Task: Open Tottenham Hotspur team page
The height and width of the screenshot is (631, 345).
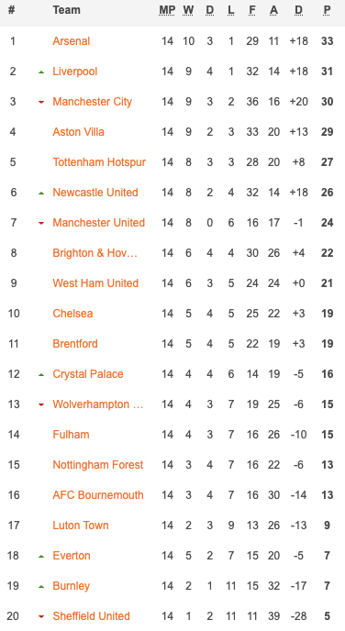Action: click(99, 162)
